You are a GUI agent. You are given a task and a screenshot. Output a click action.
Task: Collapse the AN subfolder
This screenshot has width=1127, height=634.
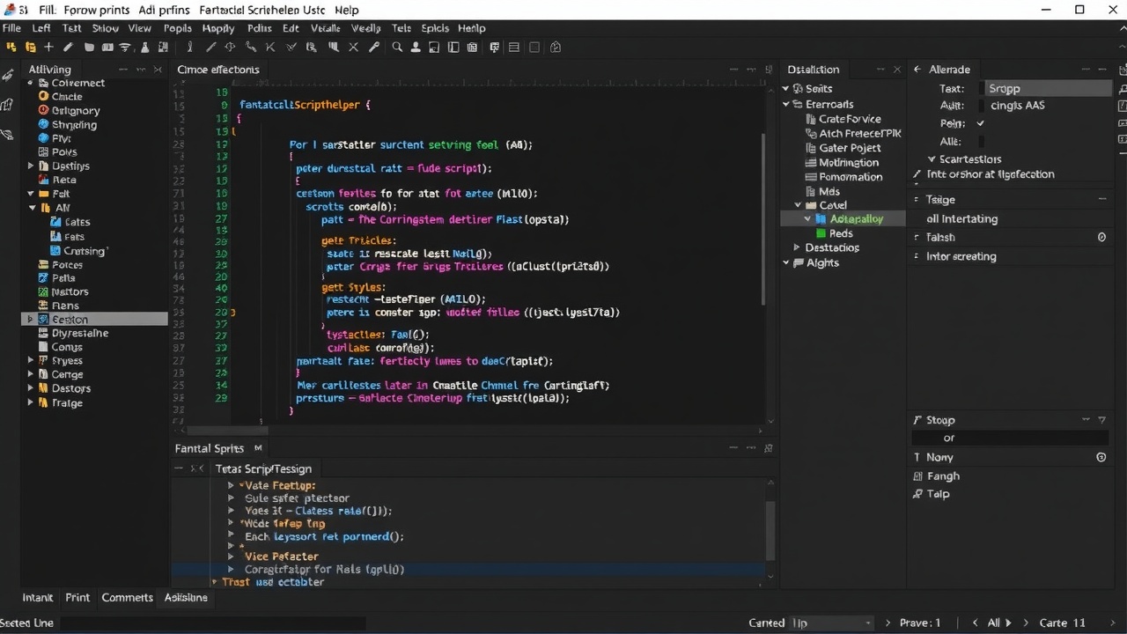(x=33, y=208)
